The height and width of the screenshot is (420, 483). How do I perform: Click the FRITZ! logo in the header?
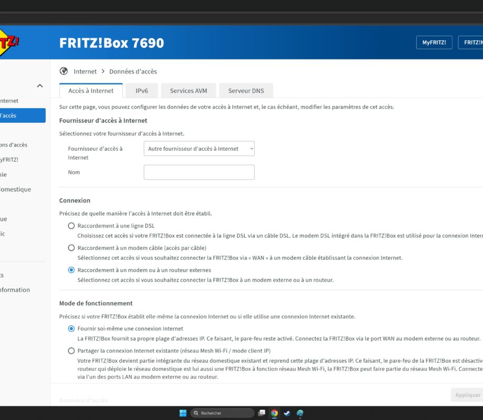[x=8, y=43]
